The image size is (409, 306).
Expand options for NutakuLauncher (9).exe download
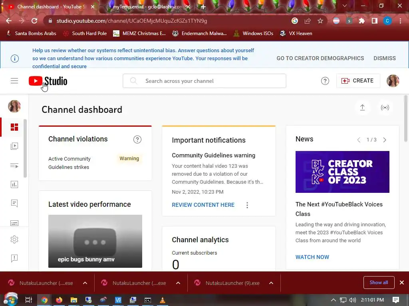pos(271,283)
